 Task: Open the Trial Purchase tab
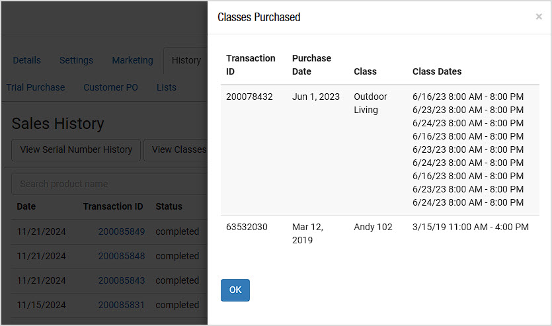click(x=36, y=87)
